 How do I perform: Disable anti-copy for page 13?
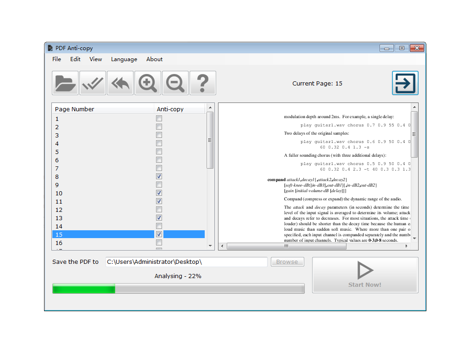(159, 217)
